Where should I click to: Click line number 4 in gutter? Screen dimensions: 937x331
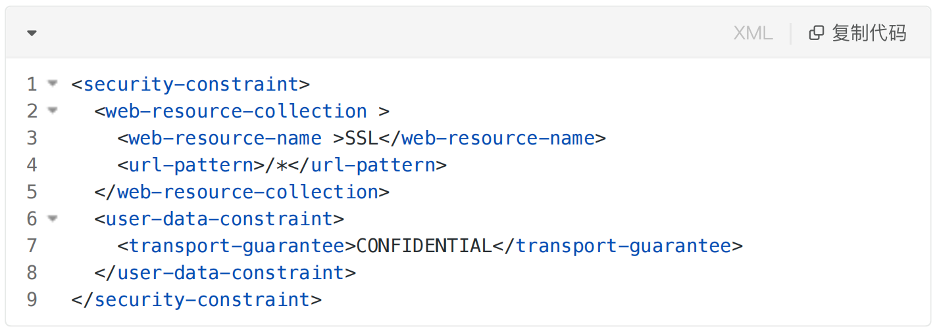[32, 165]
